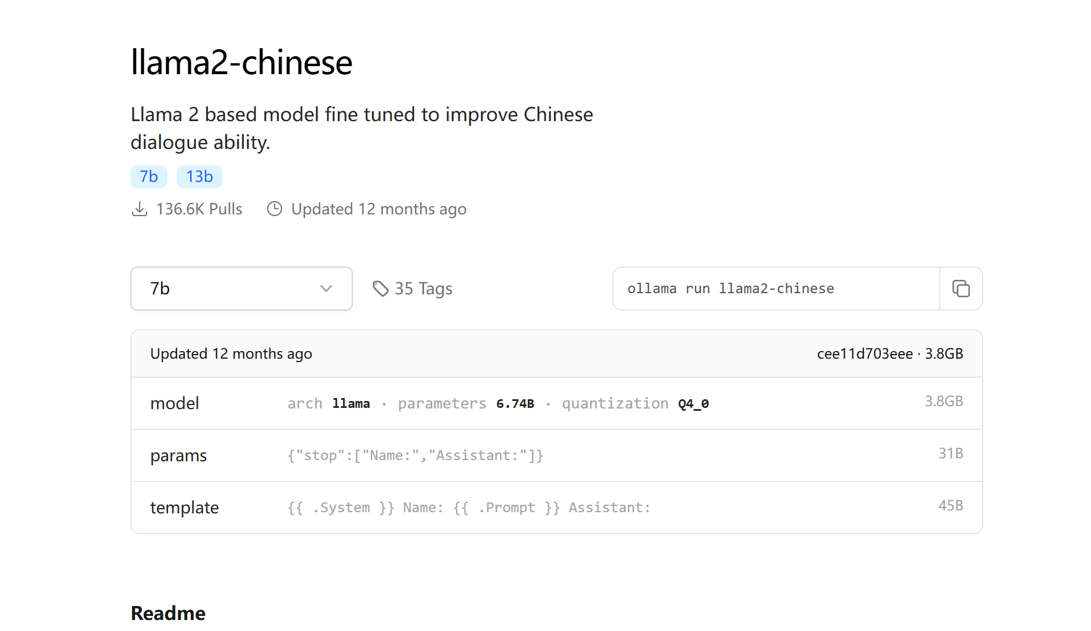Select the 7b tag badge
Image resolution: width=1091 pixels, height=631 pixels.
(149, 177)
